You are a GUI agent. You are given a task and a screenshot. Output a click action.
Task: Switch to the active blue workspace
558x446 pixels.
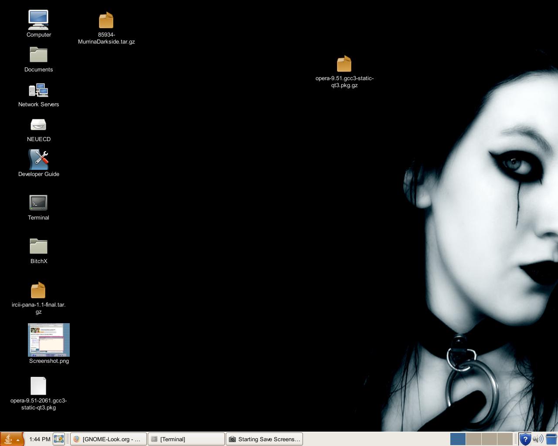(458, 439)
